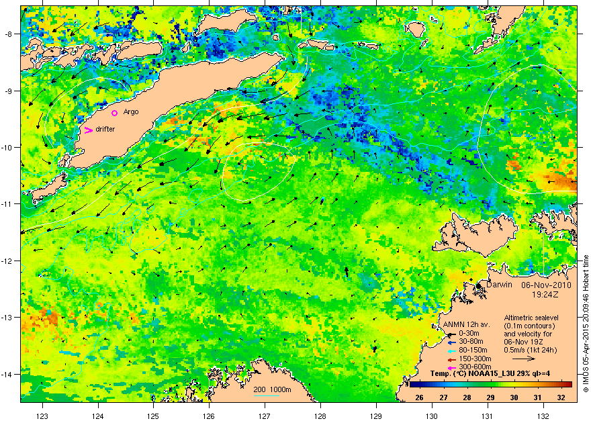Click the '27' color bar tick label
591x423 pixels.
(443, 397)
